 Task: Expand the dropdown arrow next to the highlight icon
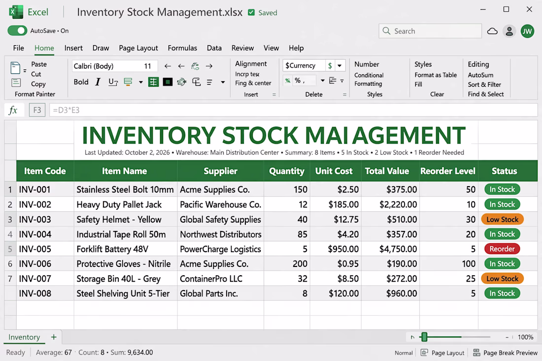tap(141, 82)
